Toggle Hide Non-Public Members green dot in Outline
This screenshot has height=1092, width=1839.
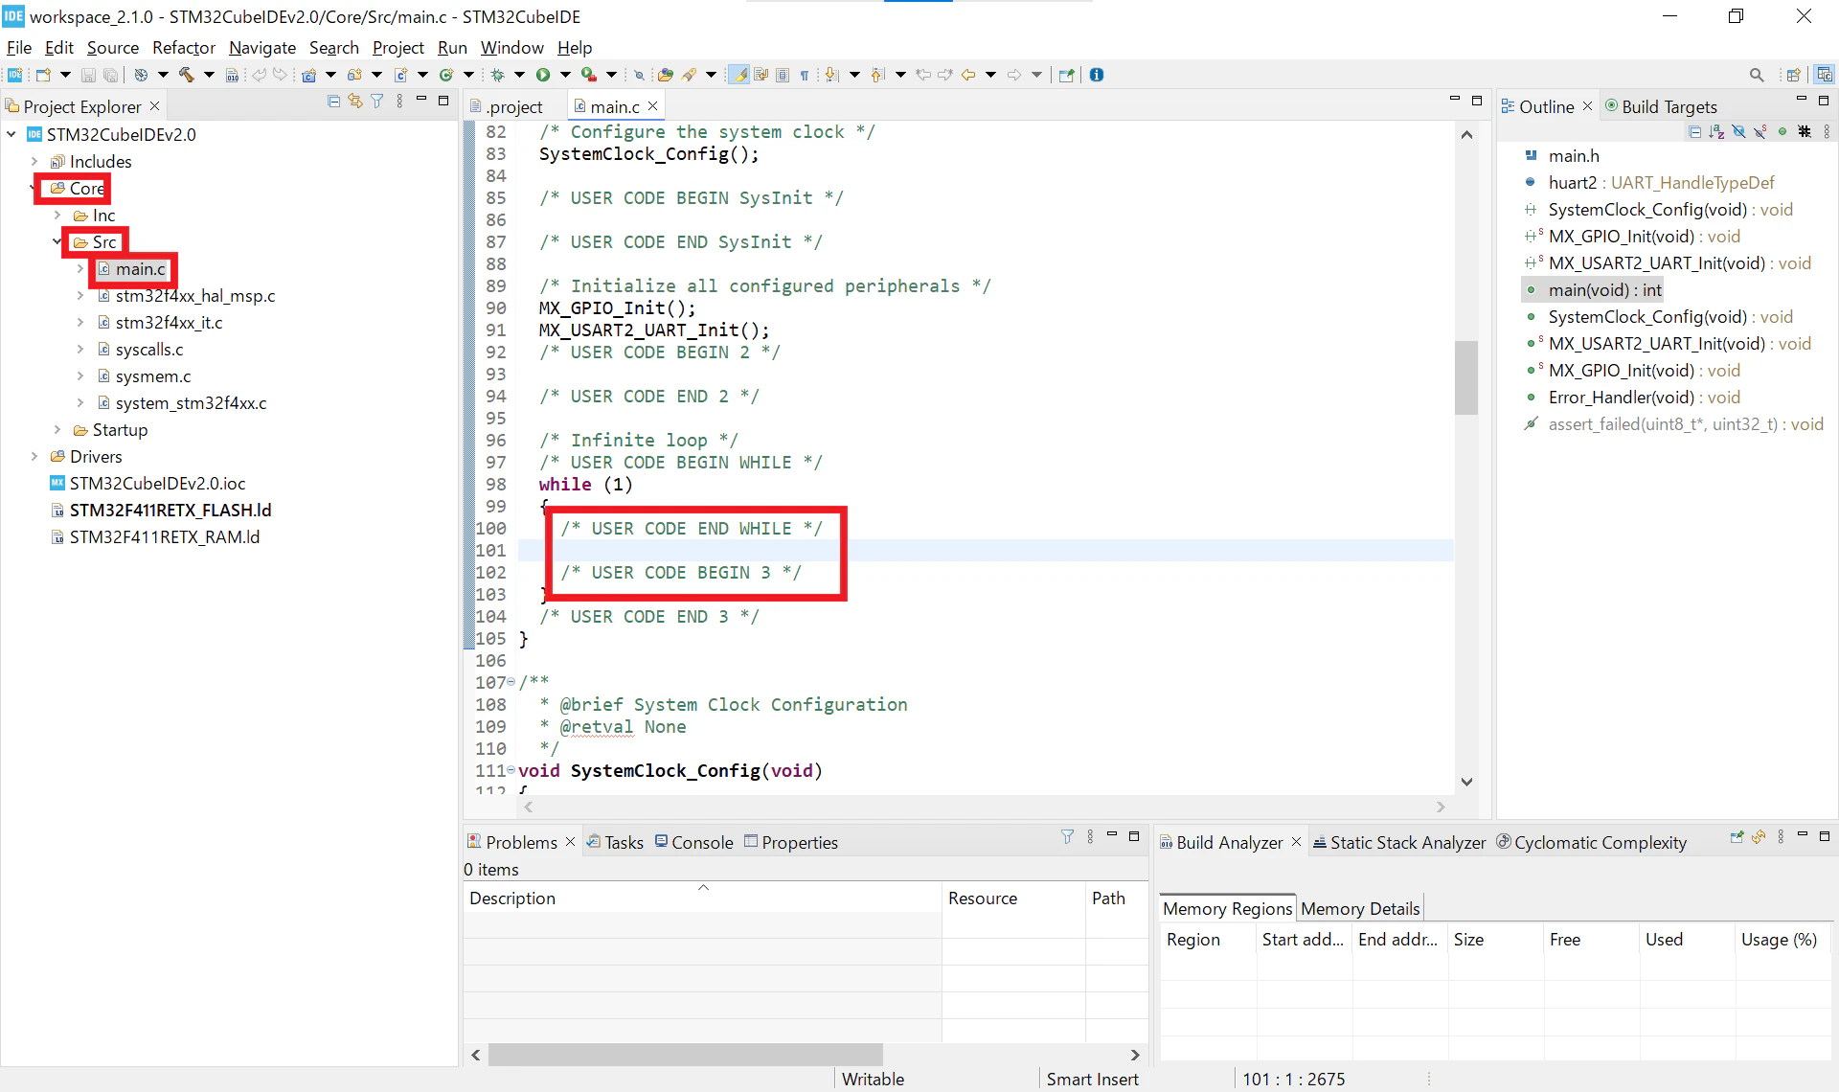pos(1782,131)
